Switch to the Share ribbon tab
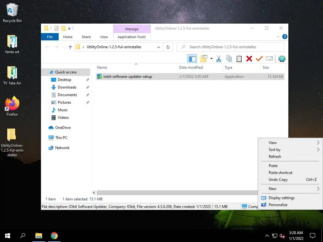The image size is (323, 242). point(86,37)
